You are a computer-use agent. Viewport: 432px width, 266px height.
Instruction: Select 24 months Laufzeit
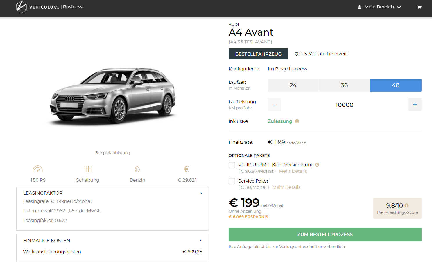click(x=293, y=85)
